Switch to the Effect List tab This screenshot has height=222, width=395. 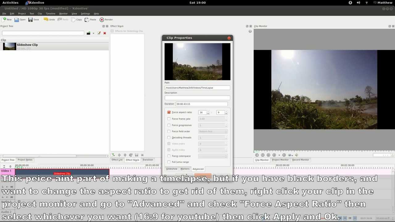pos(117,160)
